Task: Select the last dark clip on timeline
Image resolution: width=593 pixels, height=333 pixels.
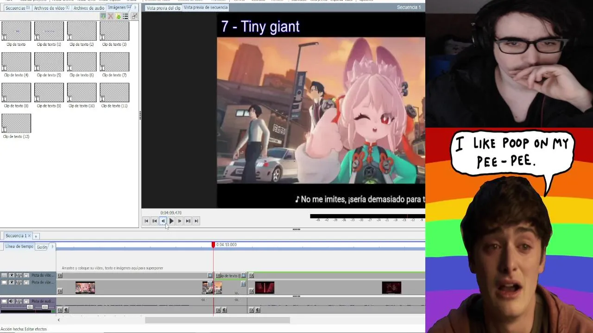Action: 391,288
